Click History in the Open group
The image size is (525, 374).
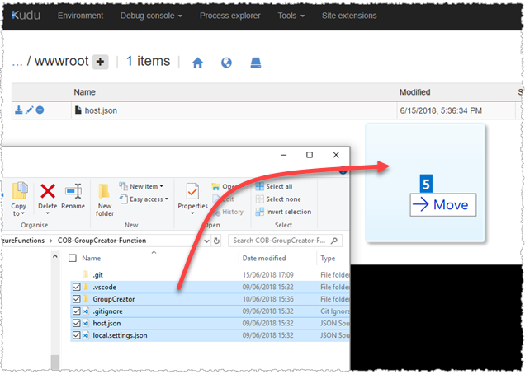228,212
